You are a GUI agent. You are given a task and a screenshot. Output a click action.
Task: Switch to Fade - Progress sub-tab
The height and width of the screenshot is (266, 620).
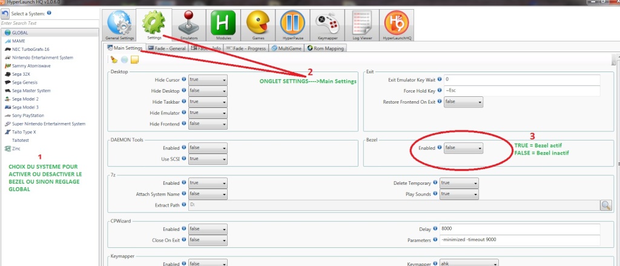pos(246,48)
